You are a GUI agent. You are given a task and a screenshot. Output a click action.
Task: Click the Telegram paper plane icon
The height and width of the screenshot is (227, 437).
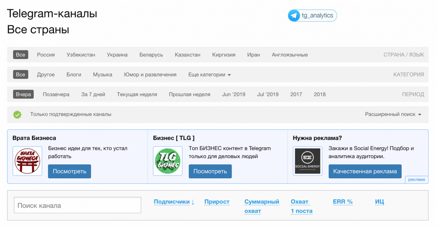294,15
